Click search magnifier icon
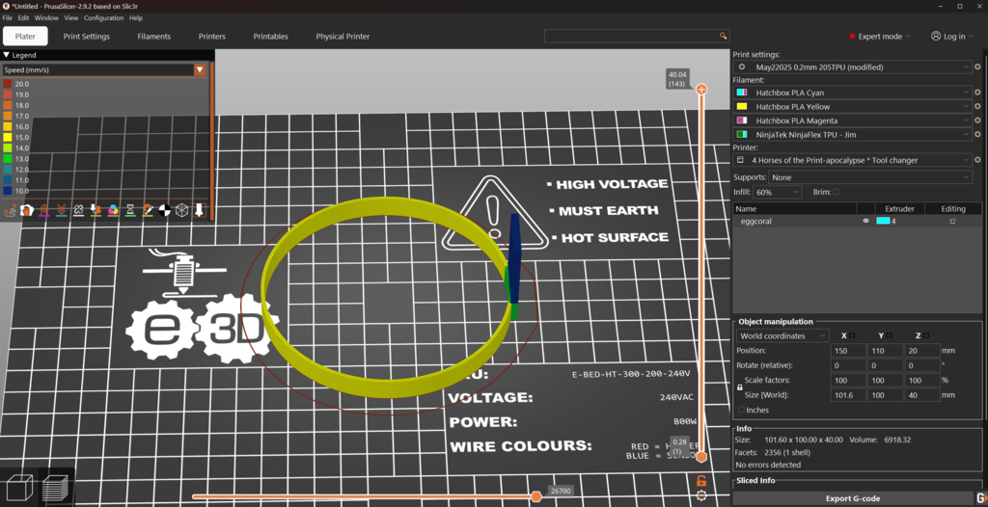 tap(723, 36)
